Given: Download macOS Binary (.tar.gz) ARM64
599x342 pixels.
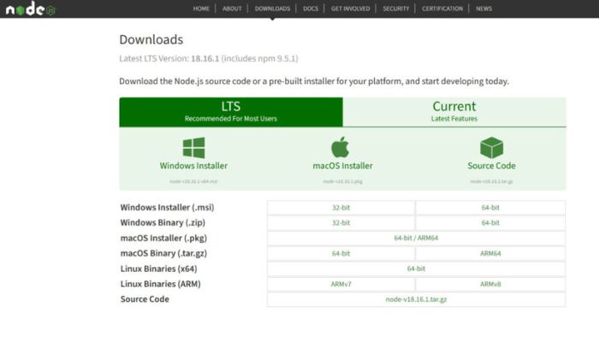Looking at the screenshot, I should (490, 253).
